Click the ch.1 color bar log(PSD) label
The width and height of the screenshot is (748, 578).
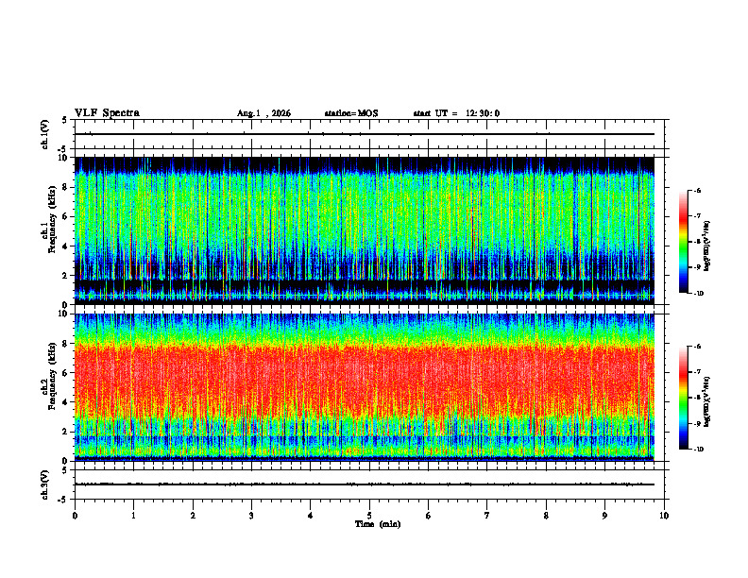click(x=707, y=246)
